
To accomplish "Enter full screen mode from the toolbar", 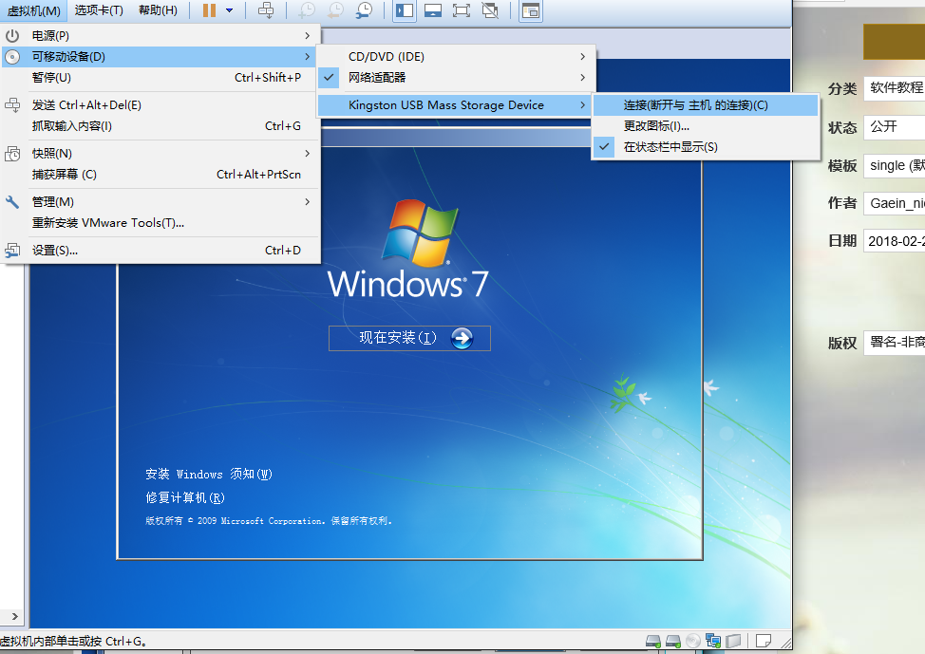I will tap(461, 10).
